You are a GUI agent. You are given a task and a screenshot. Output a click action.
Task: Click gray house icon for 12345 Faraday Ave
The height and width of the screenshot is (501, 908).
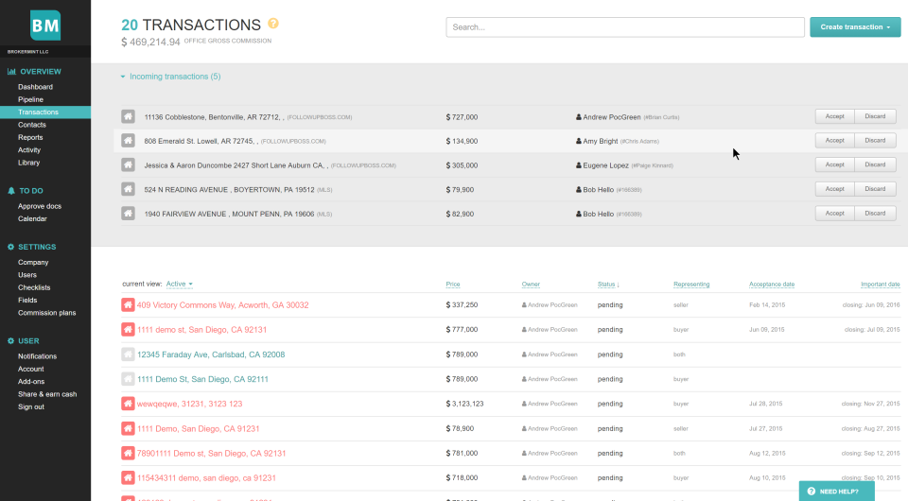tap(129, 354)
